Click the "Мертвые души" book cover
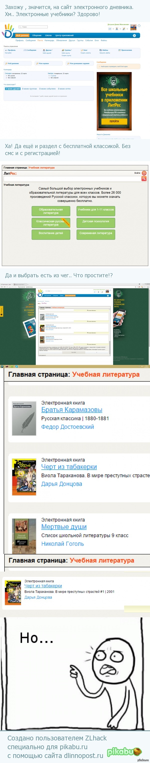This screenshot has width=150, height=763. point(24,536)
